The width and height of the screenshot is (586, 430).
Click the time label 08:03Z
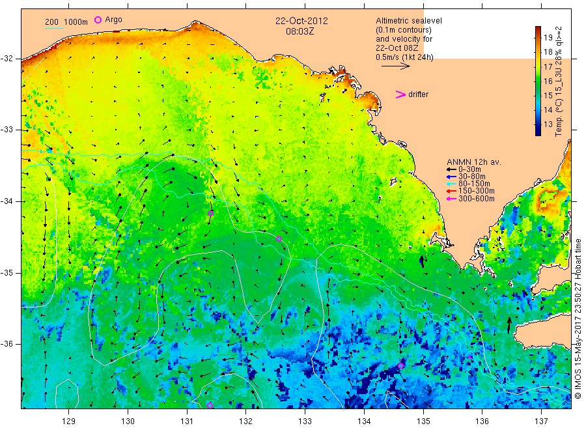click(x=300, y=31)
